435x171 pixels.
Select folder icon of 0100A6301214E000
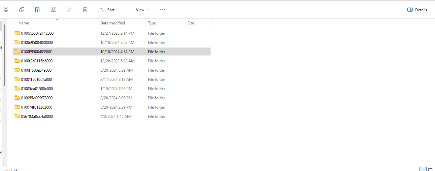point(17,33)
